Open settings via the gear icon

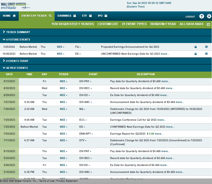pyautogui.click(x=209, y=16)
